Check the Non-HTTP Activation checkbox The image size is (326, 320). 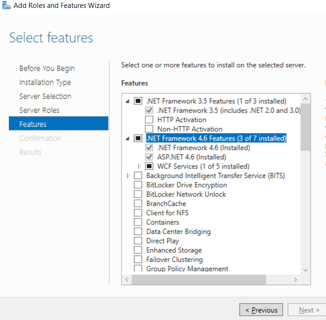tap(149, 129)
